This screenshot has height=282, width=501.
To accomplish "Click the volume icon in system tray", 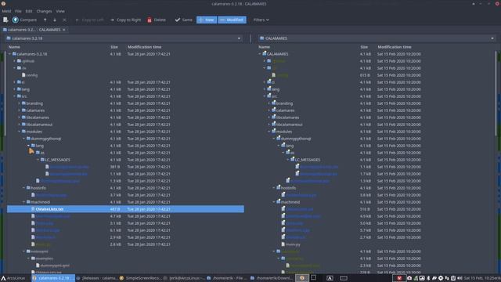I will [x=460, y=278].
